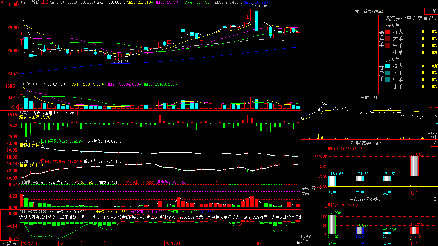Select the SVZJ indicator name
The width and height of the screenshot is (438, 246).
(x=24, y=113)
